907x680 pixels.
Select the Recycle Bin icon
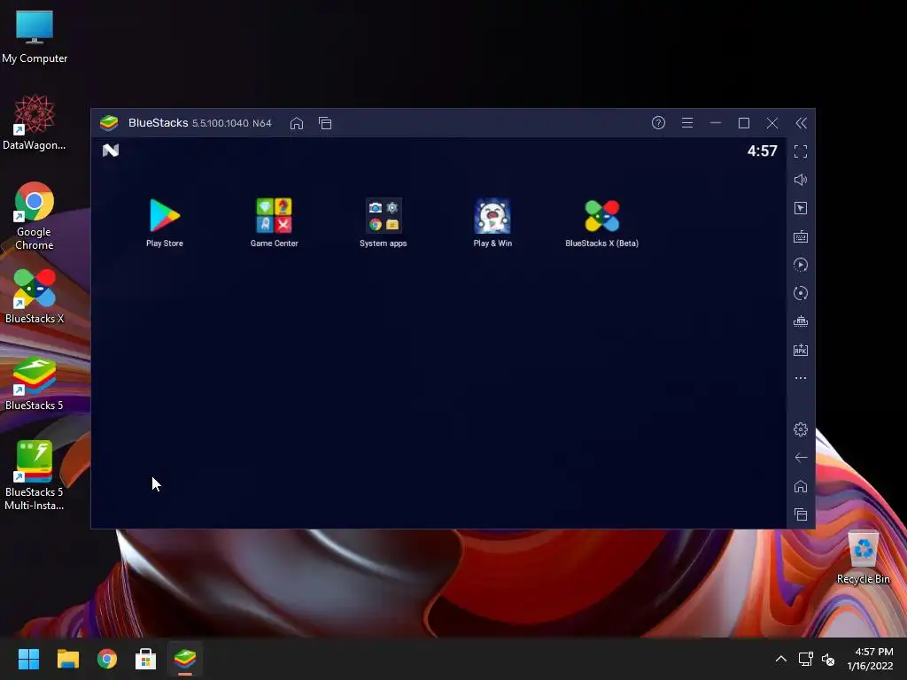863,558
